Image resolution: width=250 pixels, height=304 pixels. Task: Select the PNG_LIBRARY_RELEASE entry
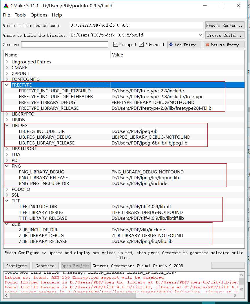tap(43, 177)
